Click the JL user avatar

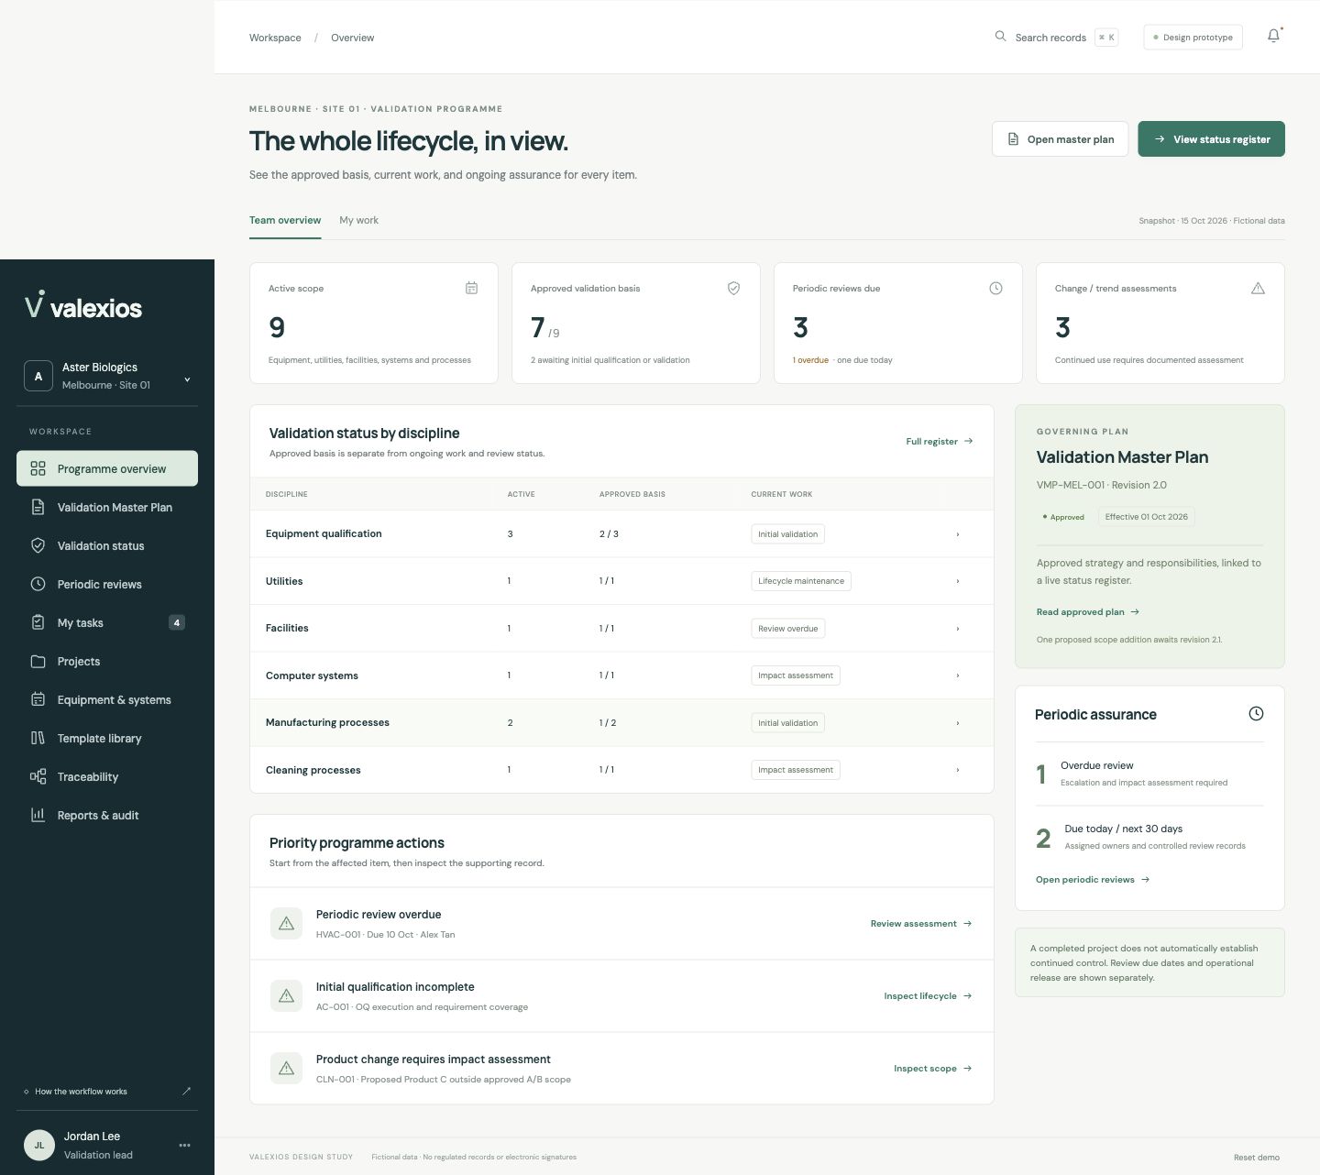(39, 1145)
